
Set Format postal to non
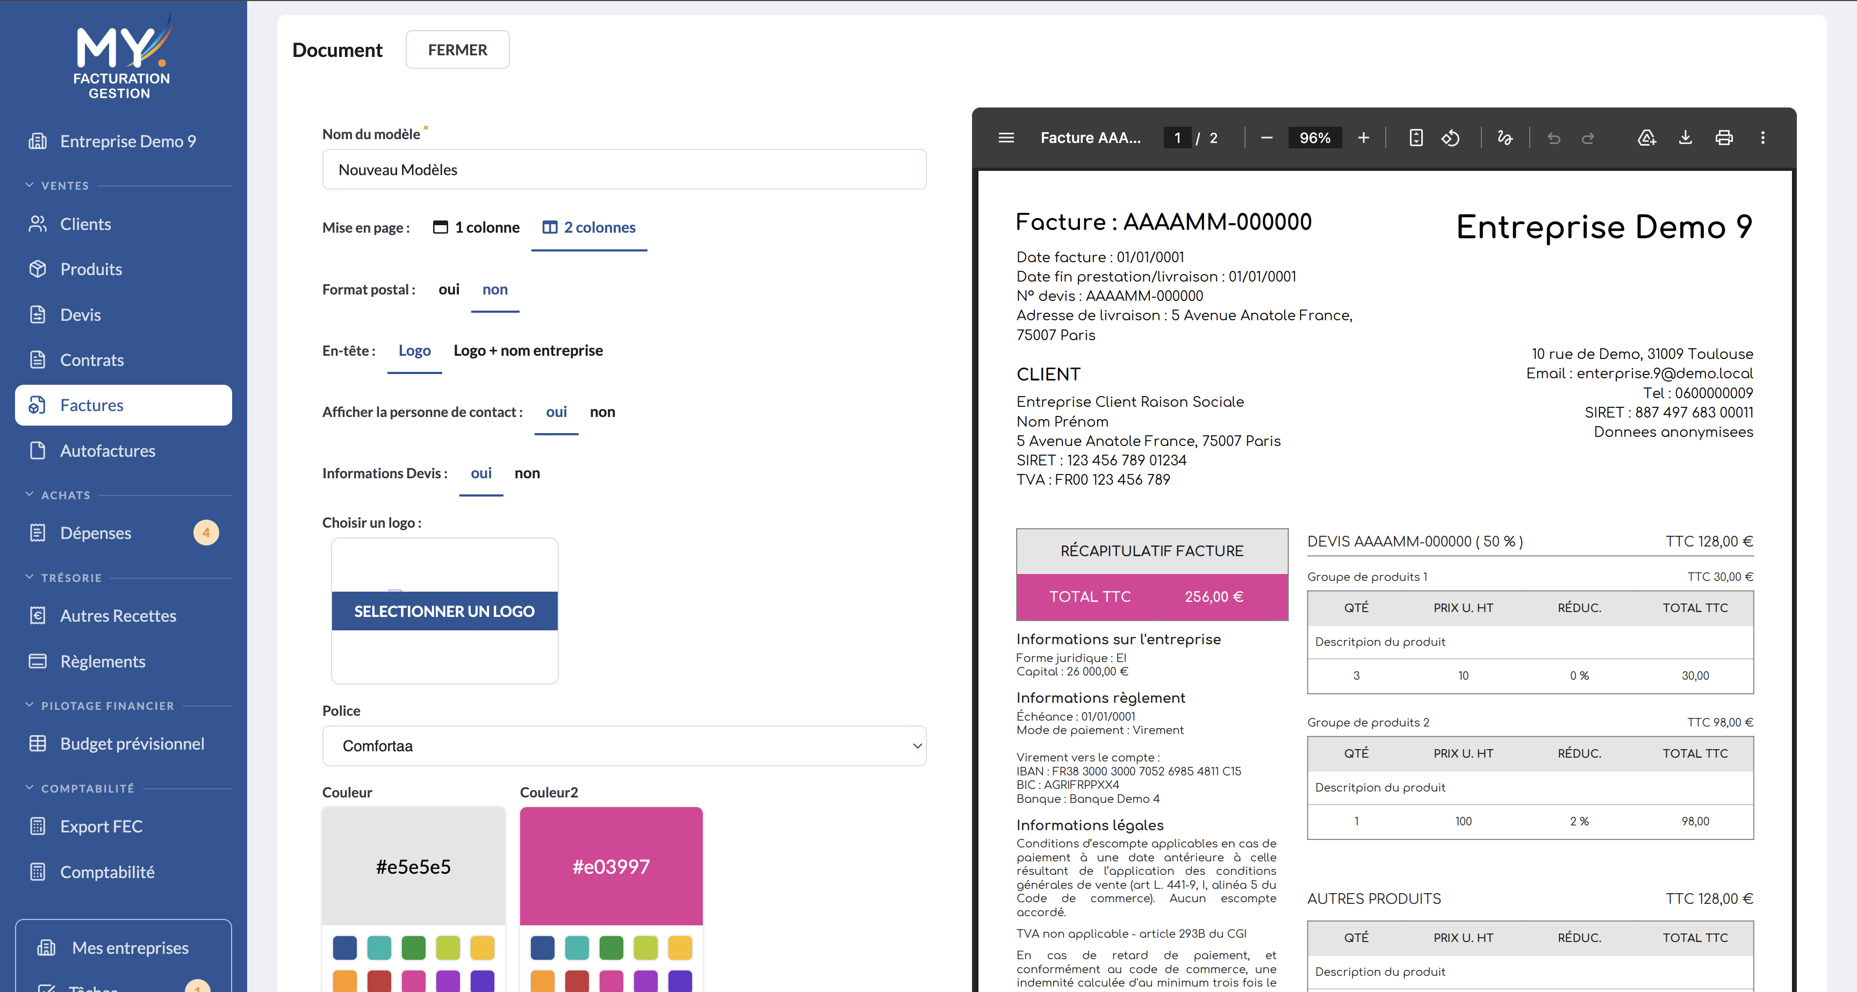pyautogui.click(x=494, y=289)
